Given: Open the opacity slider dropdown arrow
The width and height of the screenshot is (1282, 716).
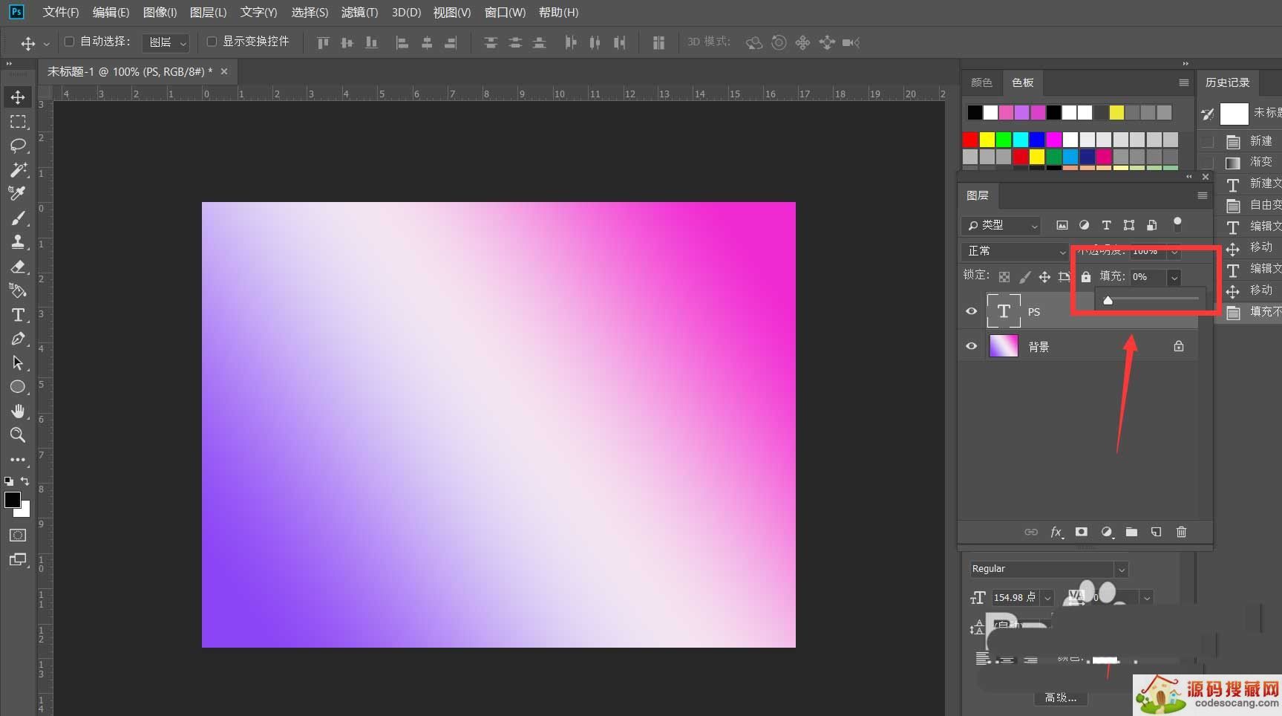Looking at the screenshot, I should point(1174,252).
